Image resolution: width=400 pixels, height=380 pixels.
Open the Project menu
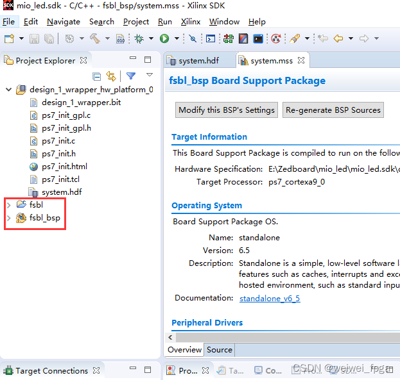pyautogui.click(x=136, y=22)
